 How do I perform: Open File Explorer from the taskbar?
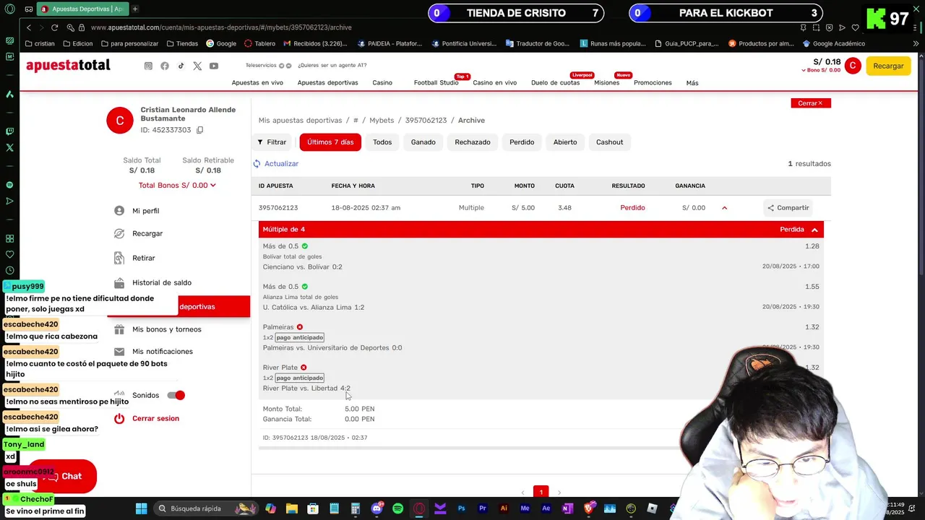coord(292,508)
